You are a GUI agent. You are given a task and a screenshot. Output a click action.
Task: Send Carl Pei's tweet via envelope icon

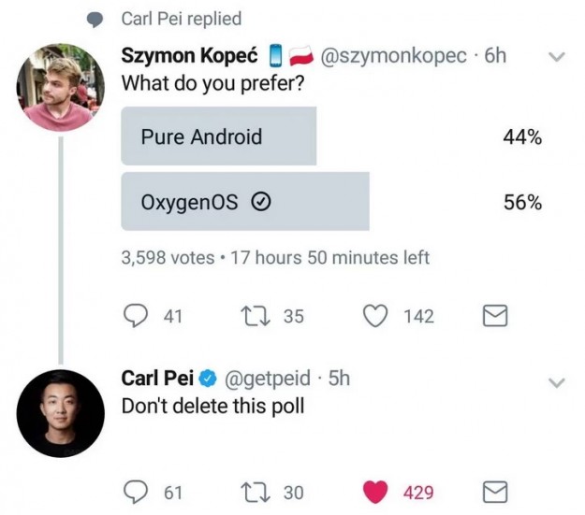pos(493,492)
